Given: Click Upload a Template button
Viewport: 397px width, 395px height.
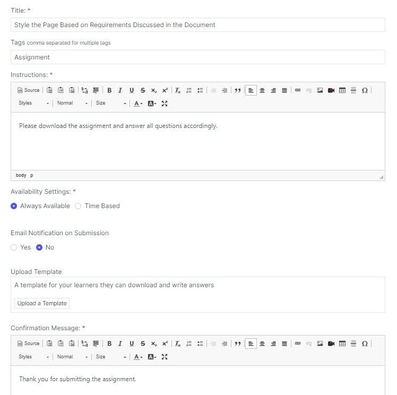Looking at the screenshot, I should 42,303.
